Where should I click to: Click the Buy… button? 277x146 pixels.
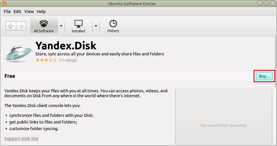pyautogui.click(x=265, y=76)
